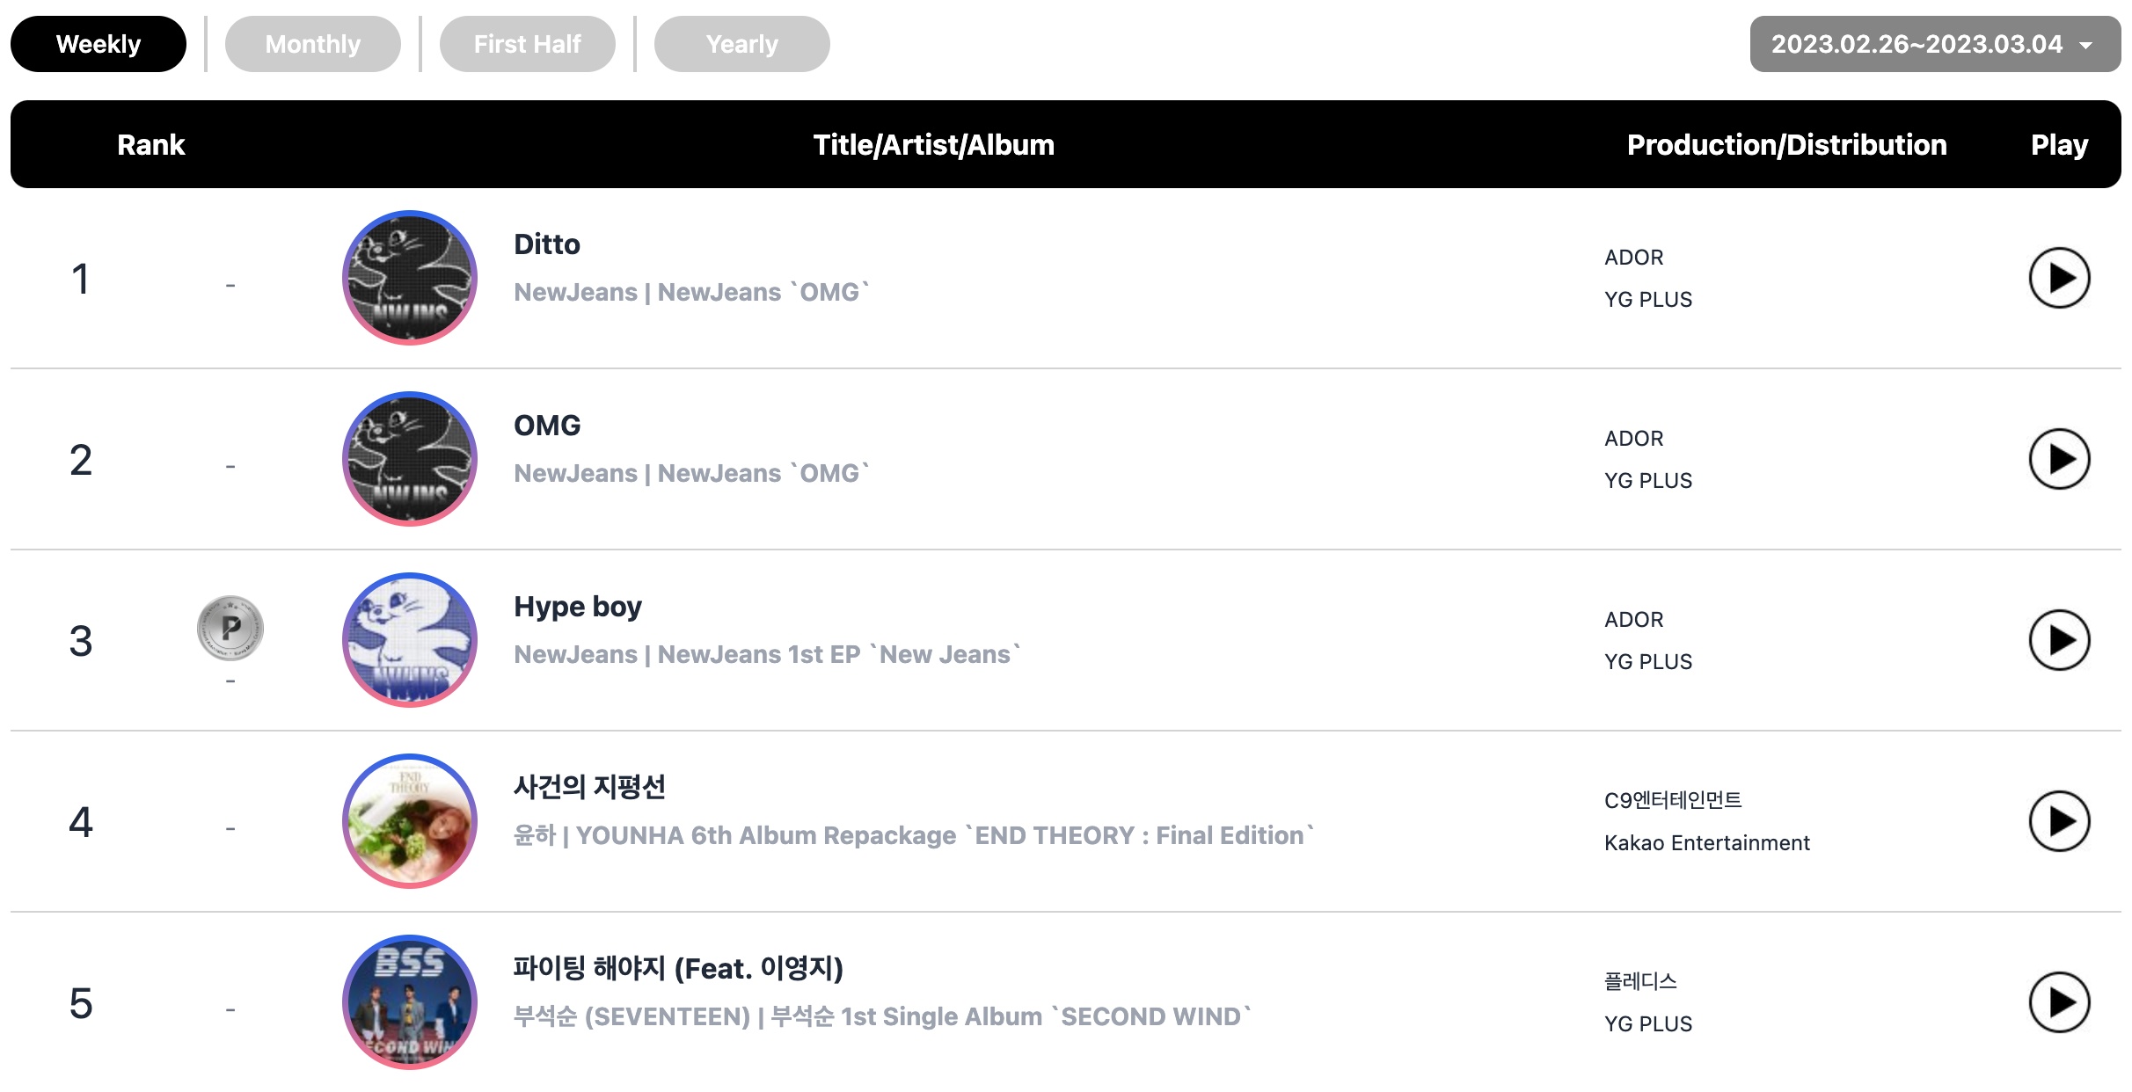Open the week date range dropdown
The width and height of the screenshot is (2132, 1092).
[x=1935, y=44]
